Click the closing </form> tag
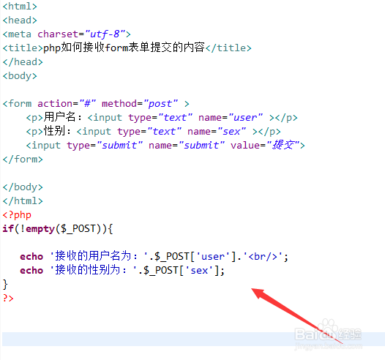385x360 pixels. tap(23, 160)
